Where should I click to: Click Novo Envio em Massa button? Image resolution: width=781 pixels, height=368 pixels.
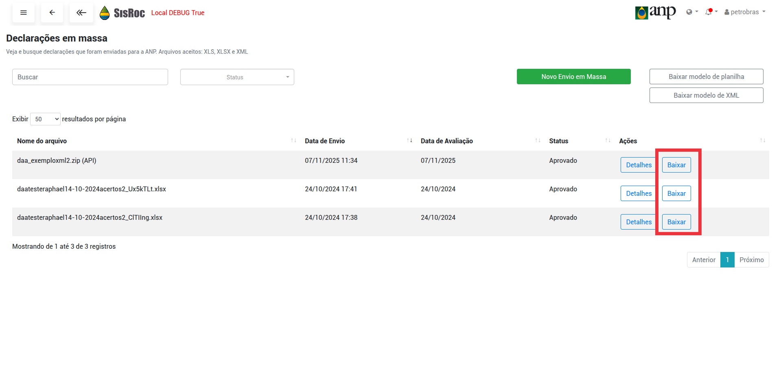(573, 77)
